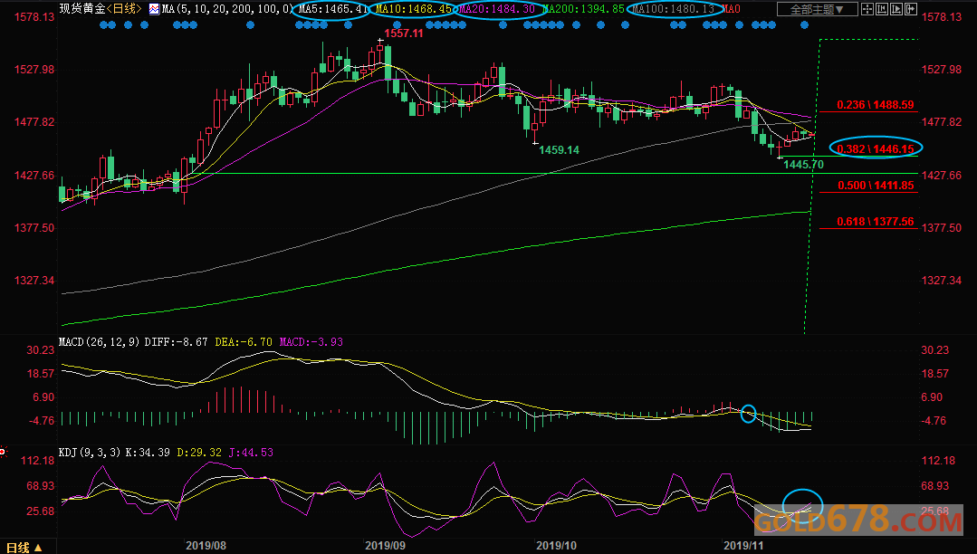Click the MA20:1484.30 readout
Image resolution: width=977 pixels, height=554 pixels.
click(496, 9)
